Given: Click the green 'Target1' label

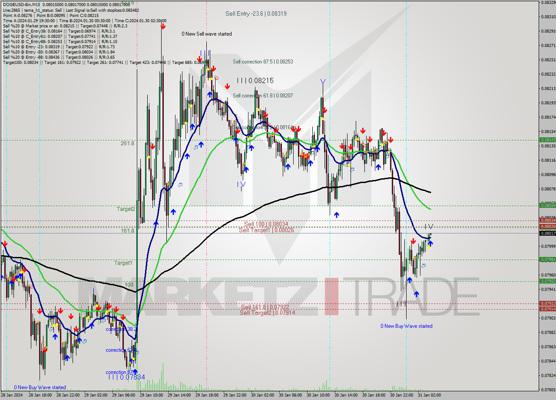Looking at the screenshot, I should [x=123, y=263].
